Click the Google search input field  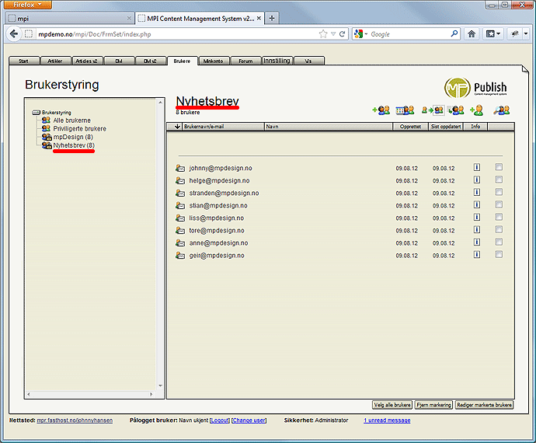(x=409, y=34)
